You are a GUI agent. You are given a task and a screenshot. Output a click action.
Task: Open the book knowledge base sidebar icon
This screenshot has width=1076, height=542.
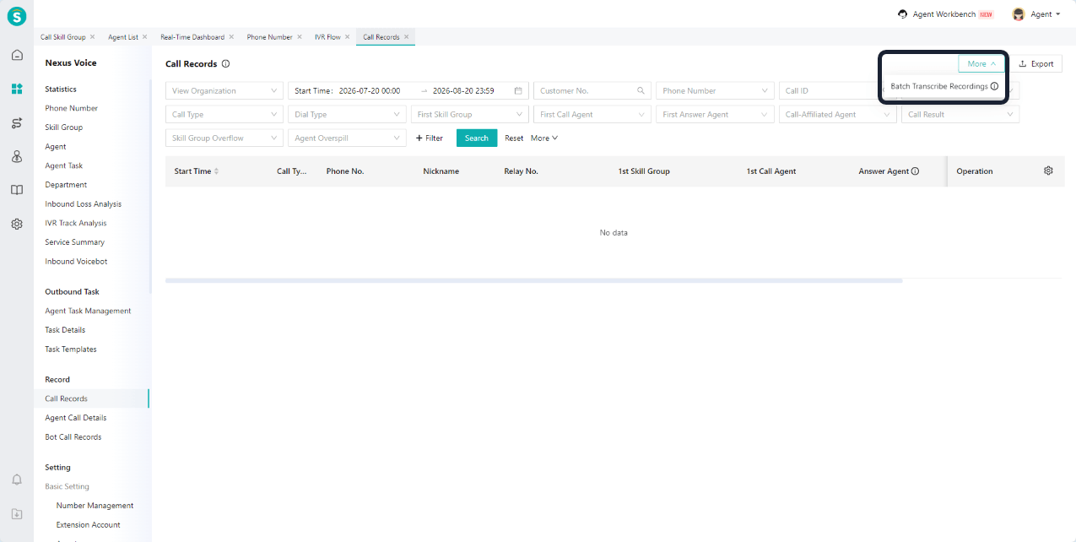pyautogui.click(x=17, y=190)
